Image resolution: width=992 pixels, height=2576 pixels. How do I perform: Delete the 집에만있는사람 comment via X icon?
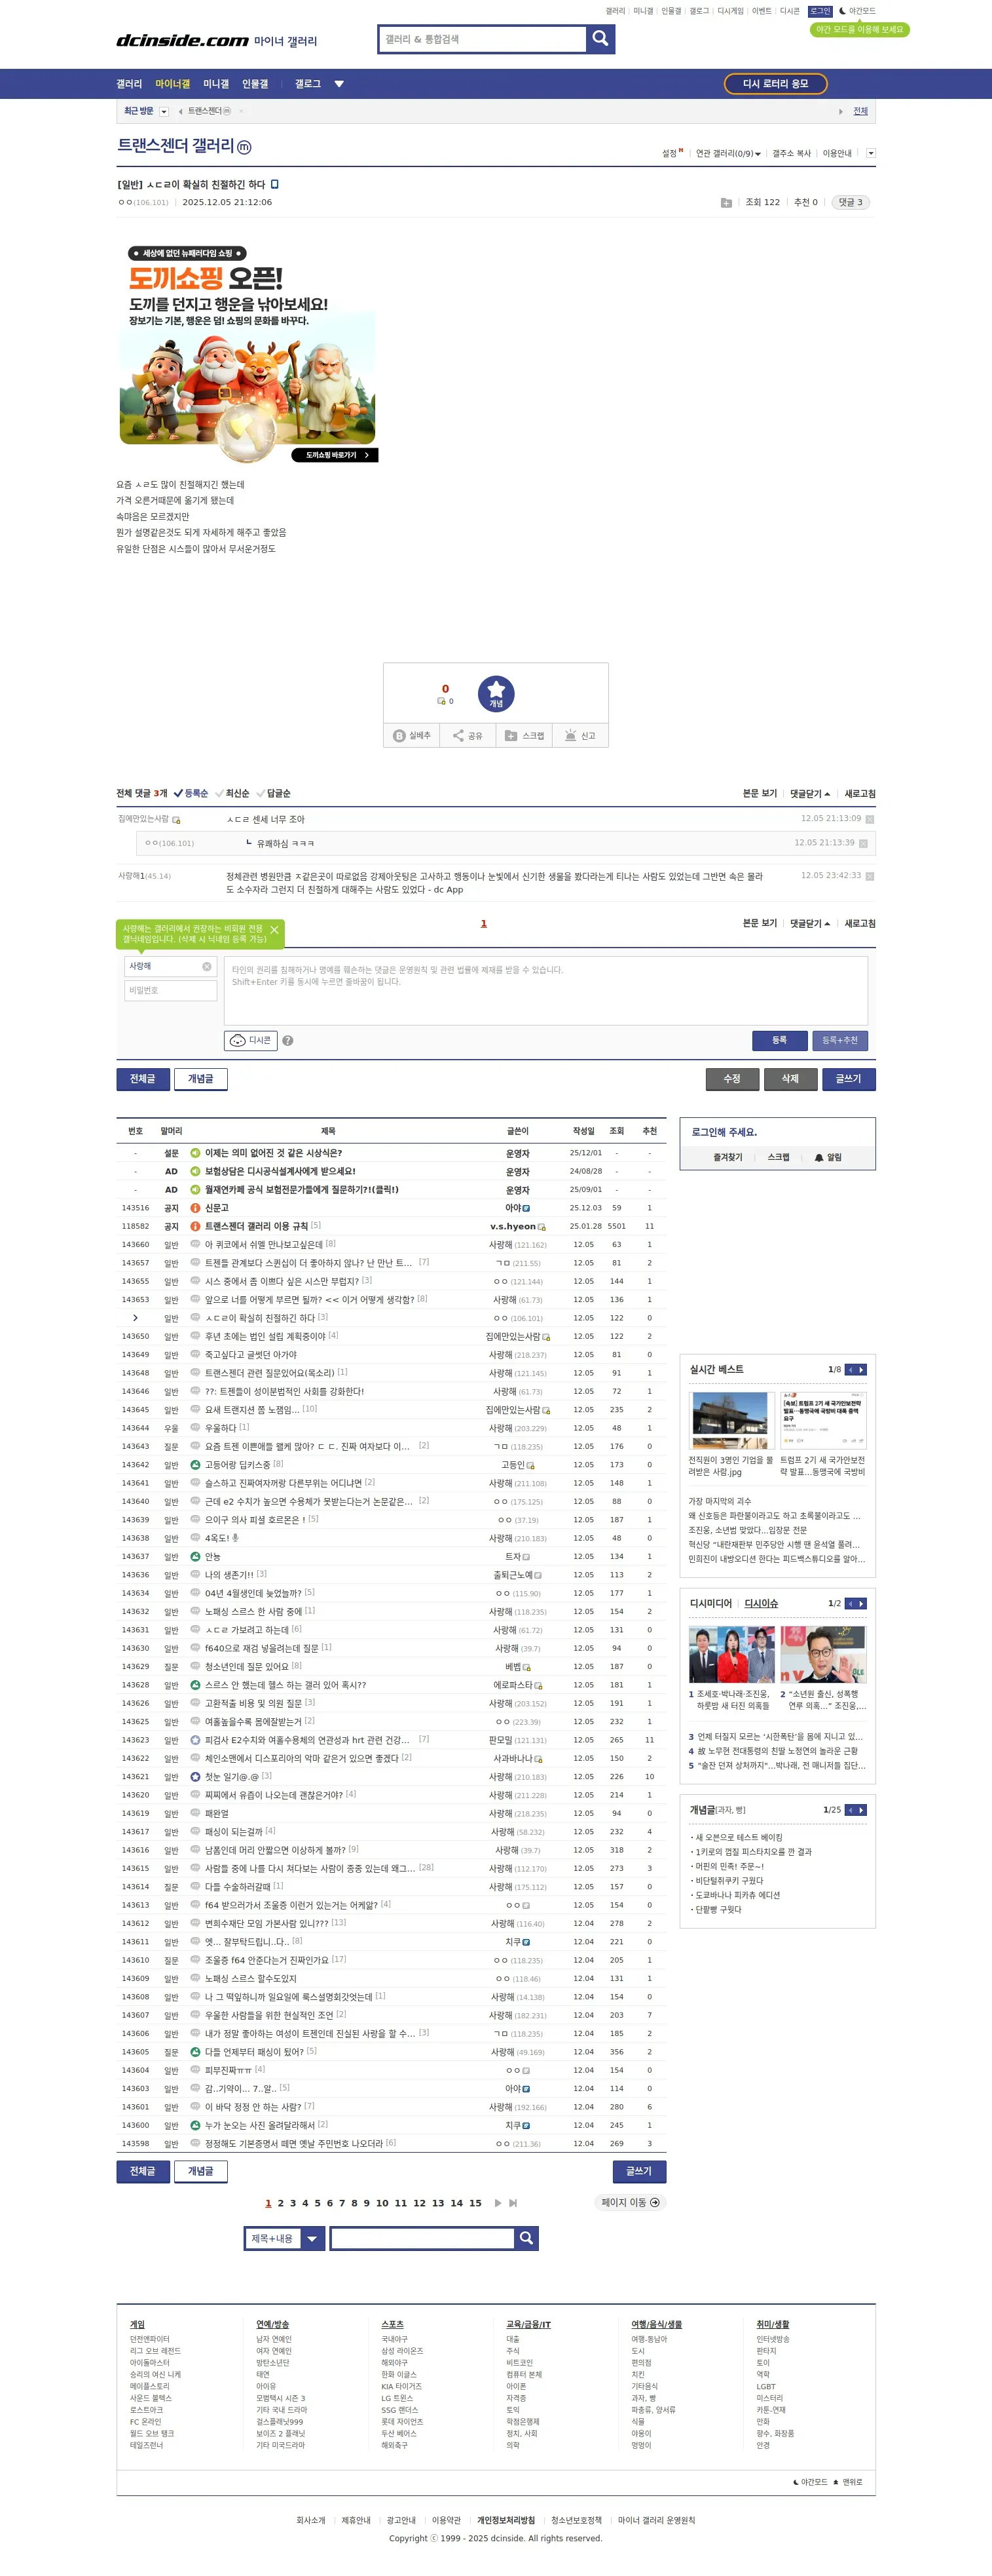869,819
